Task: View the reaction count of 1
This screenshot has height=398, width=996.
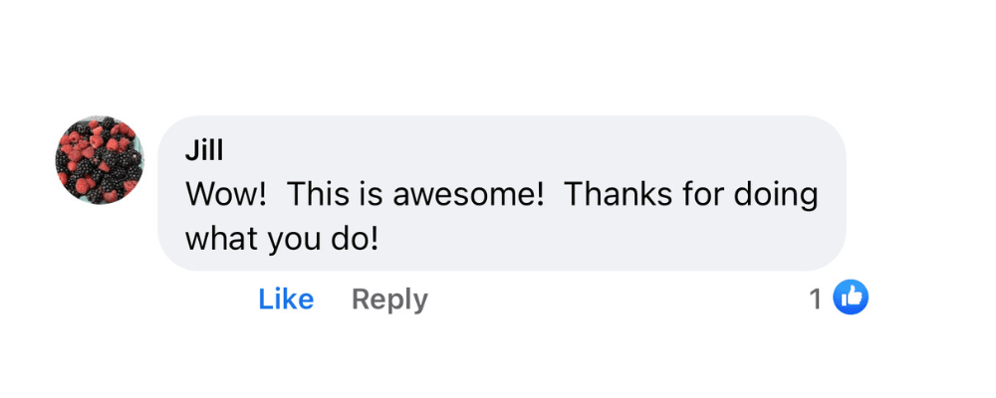Action: point(816,298)
